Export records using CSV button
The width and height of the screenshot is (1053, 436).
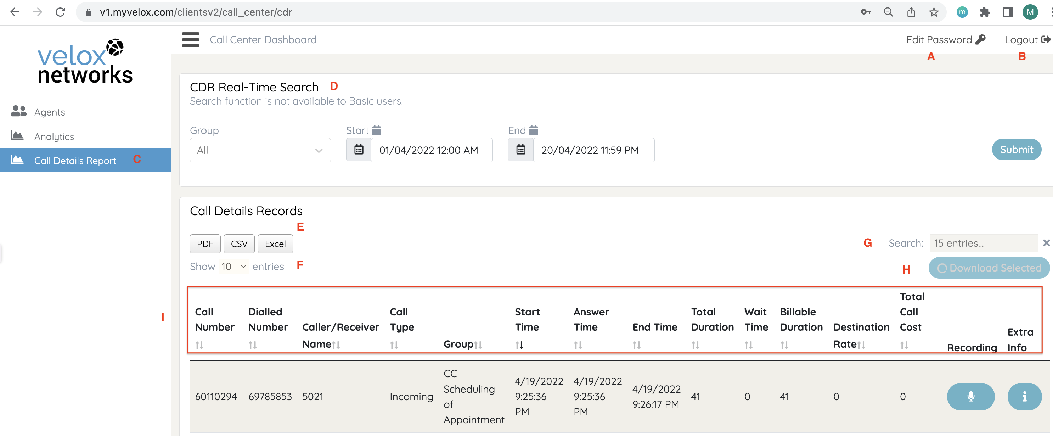(239, 244)
